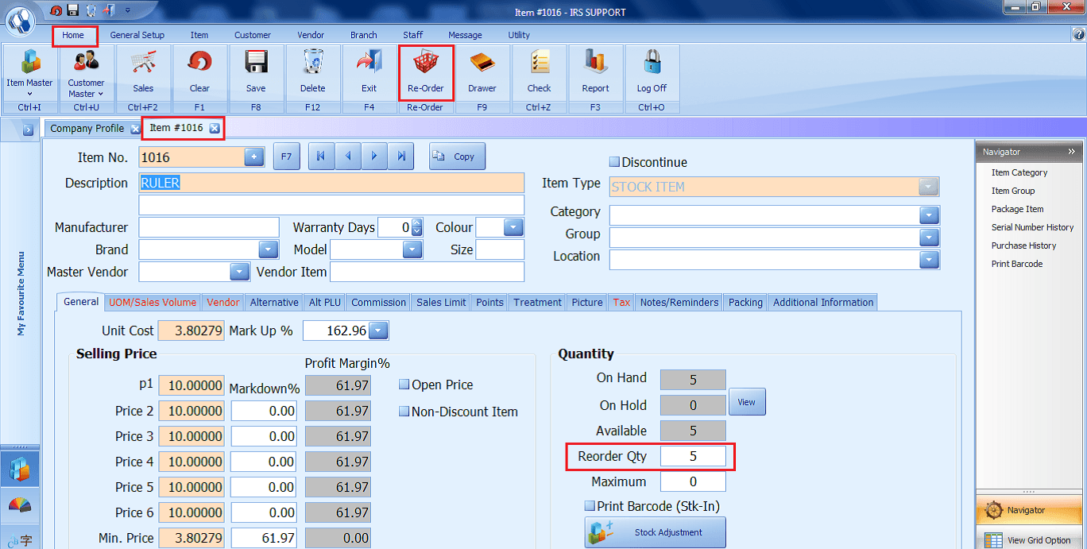
Task: Open the Category dropdown
Action: tap(927, 215)
